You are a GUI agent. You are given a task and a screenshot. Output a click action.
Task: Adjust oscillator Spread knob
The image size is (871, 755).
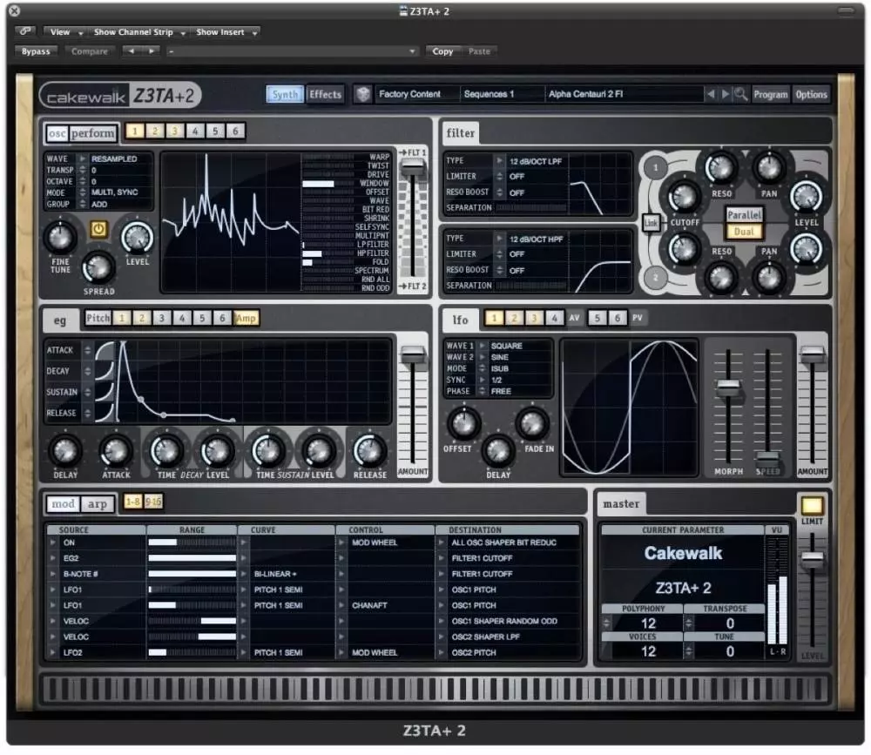pos(98,268)
